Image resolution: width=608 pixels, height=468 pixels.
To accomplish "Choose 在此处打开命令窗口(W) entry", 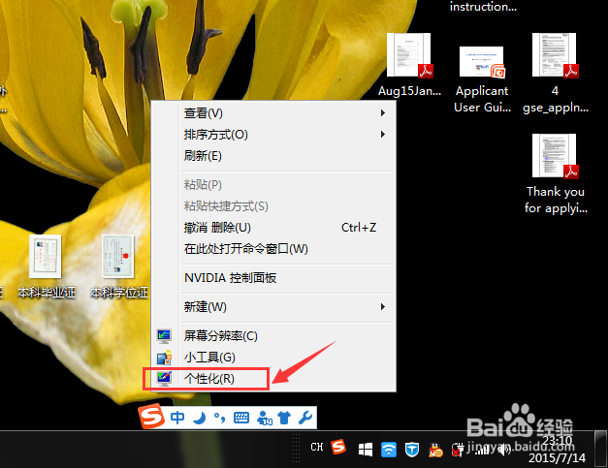I will pos(273,249).
